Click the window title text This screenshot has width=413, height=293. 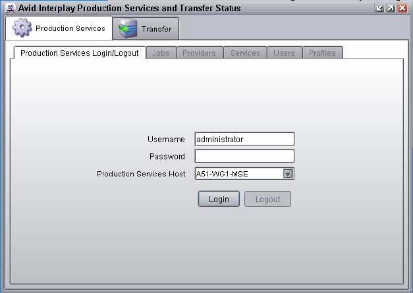129,8
